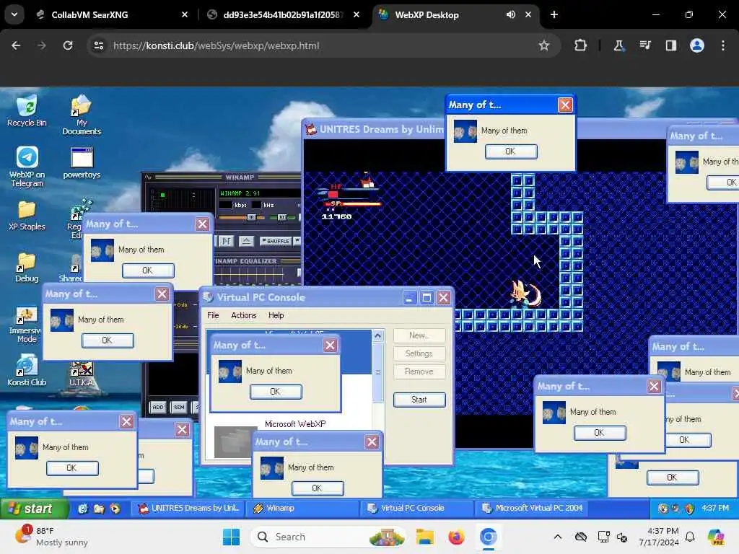This screenshot has height=554, width=739.
Task: Open Chrome Extensions puzzle icon
Action: 580,45
